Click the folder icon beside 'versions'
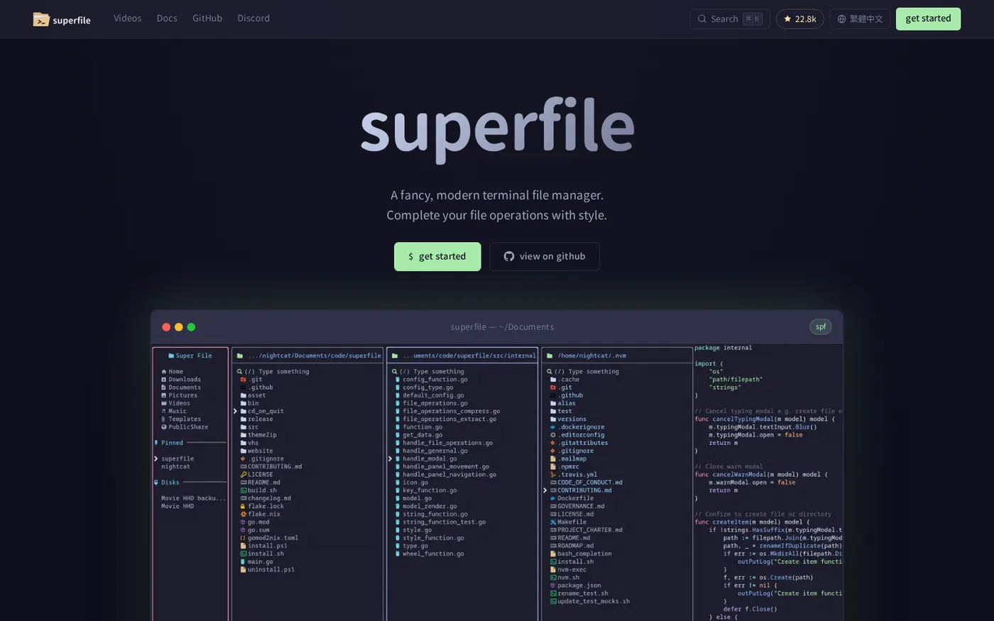 point(553,419)
